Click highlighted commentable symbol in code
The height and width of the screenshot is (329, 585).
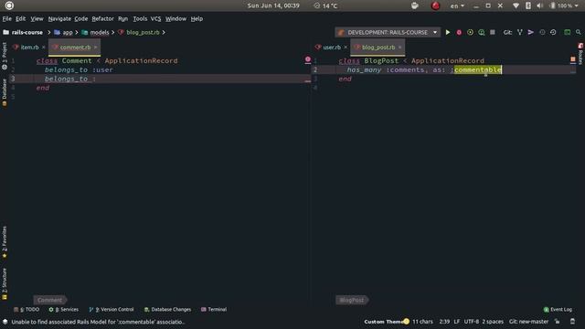tap(478, 69)
